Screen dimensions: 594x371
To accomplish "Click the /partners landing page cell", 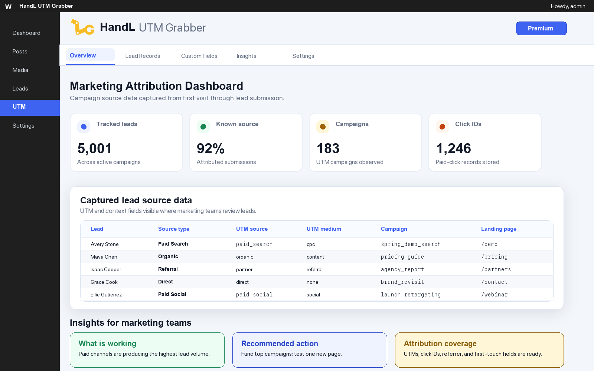I will 496,269.
